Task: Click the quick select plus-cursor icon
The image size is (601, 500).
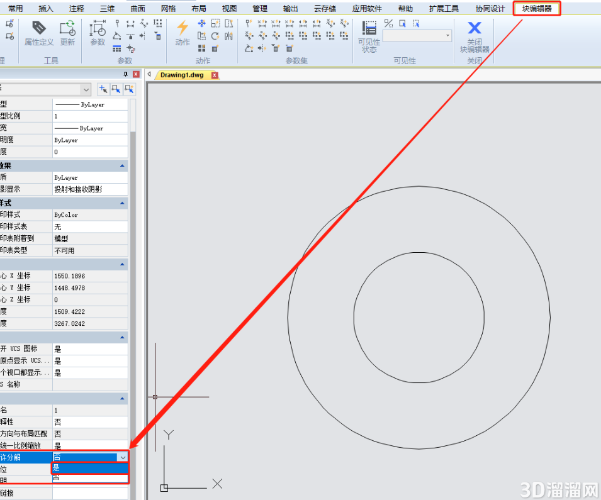Action: tap(103, 90)
